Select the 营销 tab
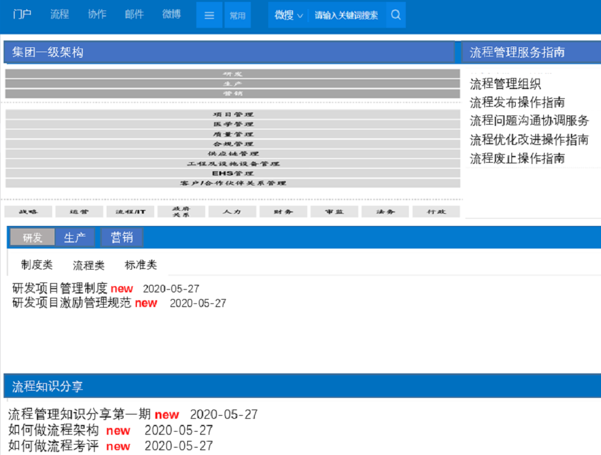 point(122,237)
